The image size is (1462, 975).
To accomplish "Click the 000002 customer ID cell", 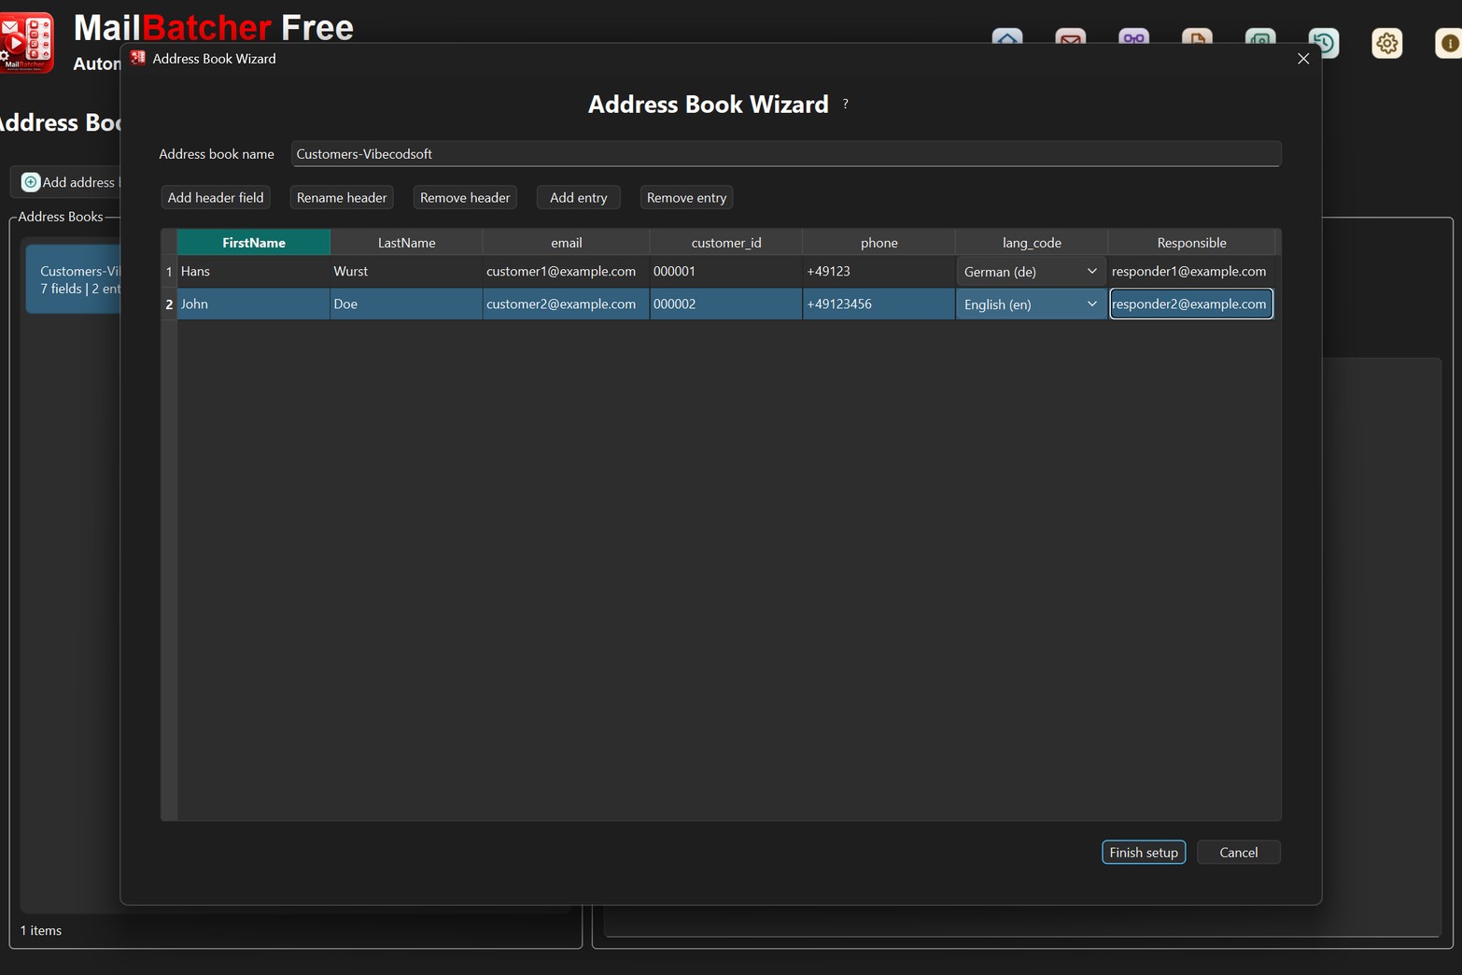I will pyautogui.click(x=726, y=304).
